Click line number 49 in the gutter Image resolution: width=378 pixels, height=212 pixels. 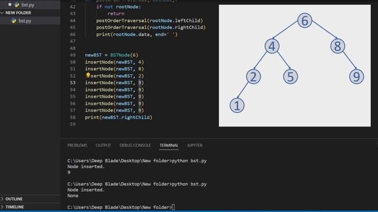(73, 55)
